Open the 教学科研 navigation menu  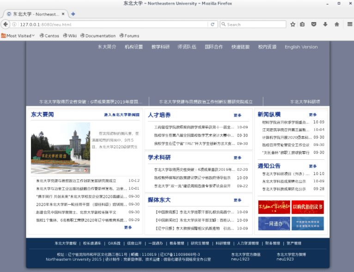tap(160, 47)
